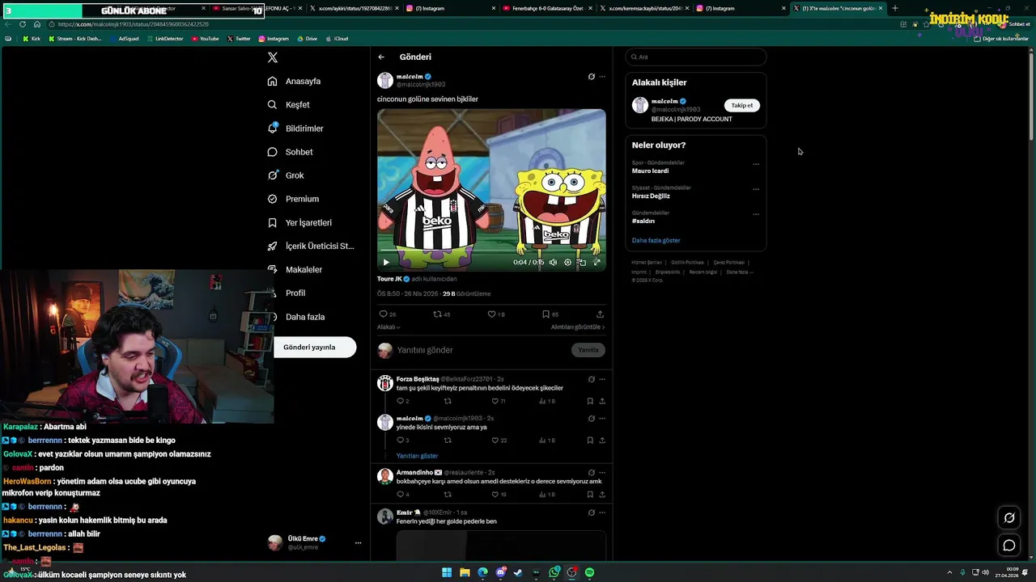
Task: Open the floating Grok button
Action: pyautogui.click(x=1009, y=518)
